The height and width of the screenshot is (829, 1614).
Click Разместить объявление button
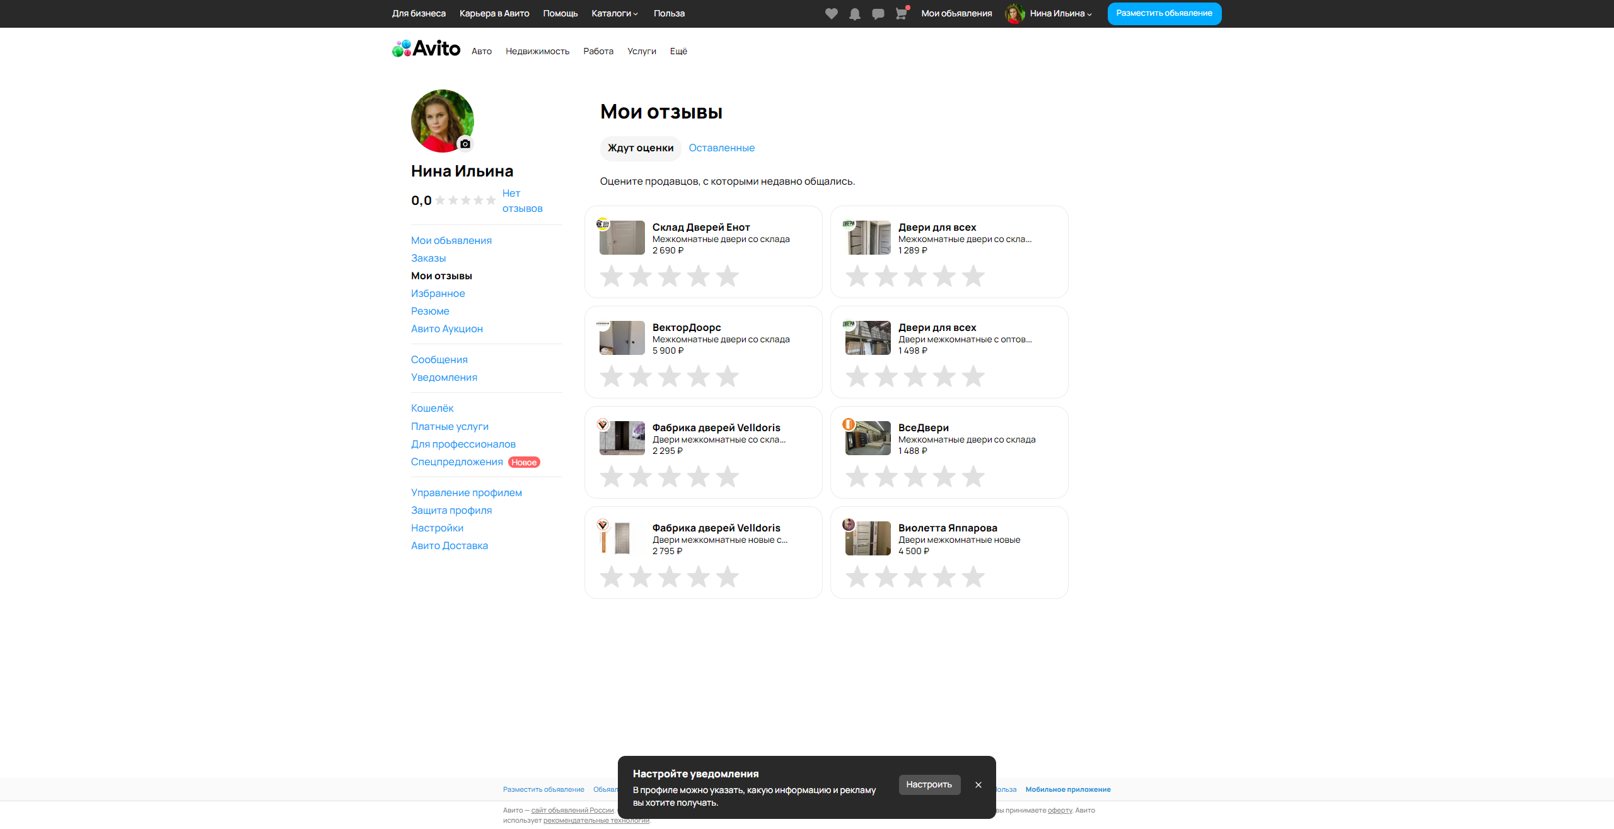(x=1164, y=13)
